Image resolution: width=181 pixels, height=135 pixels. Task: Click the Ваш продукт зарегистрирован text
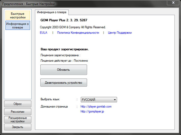click(x=65, y=49)
